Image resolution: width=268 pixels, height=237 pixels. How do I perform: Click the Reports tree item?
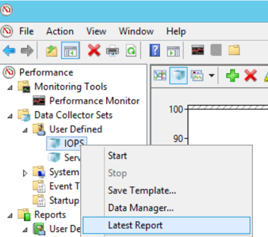(50, 215)
